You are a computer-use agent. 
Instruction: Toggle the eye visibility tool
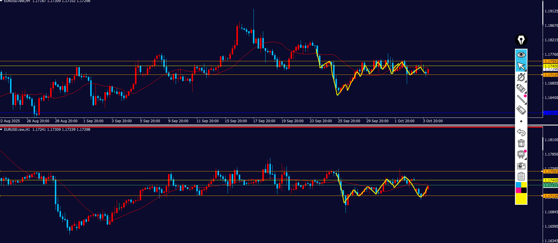click(x=521, y=55)
